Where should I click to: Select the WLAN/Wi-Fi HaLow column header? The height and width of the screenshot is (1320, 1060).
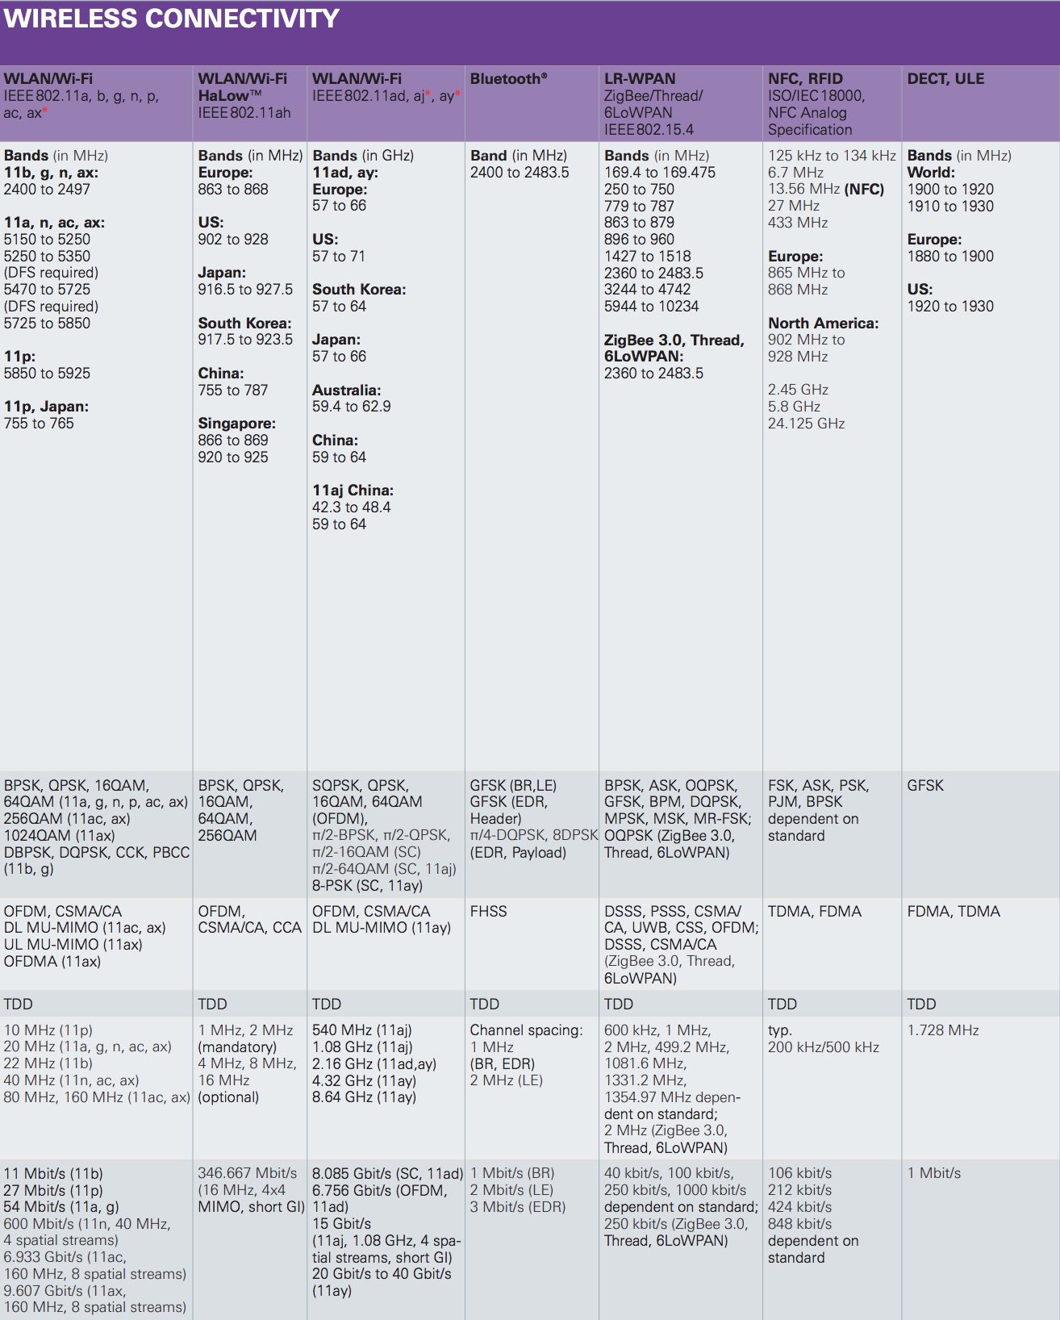point(249,103)
